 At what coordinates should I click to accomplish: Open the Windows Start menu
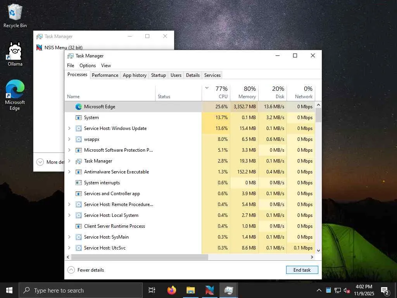click(x=9, y=290)
